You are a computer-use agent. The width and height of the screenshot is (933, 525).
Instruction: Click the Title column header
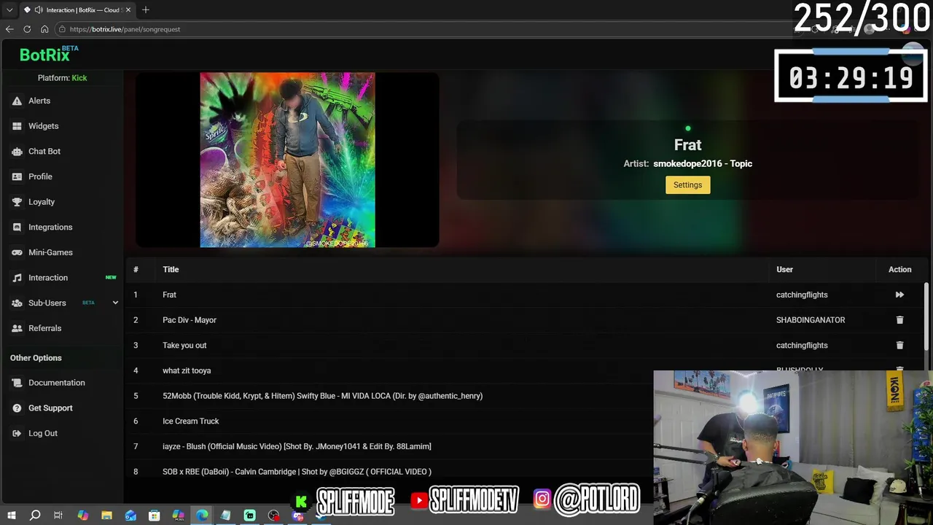[171, 270]
